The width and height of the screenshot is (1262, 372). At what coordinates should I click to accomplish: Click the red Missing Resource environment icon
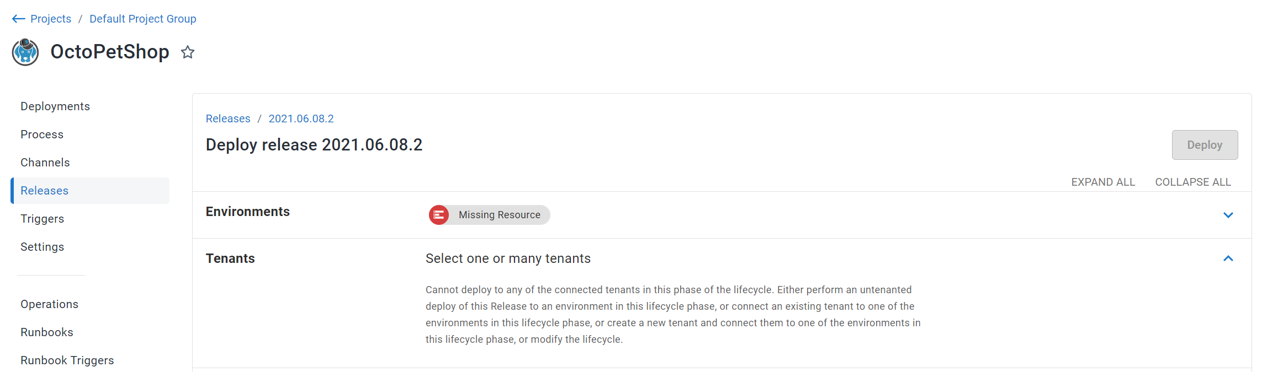coord(439,215)
